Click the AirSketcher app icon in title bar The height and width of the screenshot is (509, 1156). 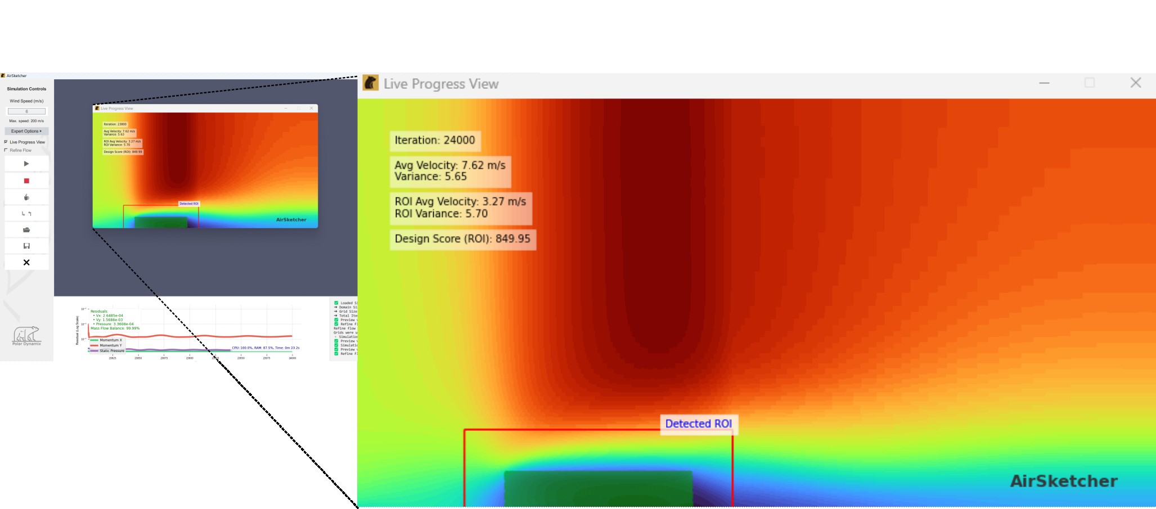coord(3,75)
